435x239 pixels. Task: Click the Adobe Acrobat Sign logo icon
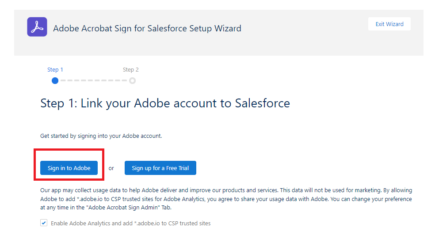[x=37, y=27]
